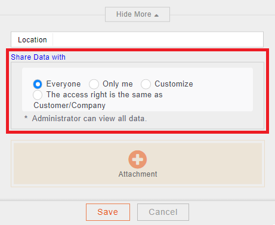Click the Attachment text label
This screenshot has height=225, width=275.
138,174
